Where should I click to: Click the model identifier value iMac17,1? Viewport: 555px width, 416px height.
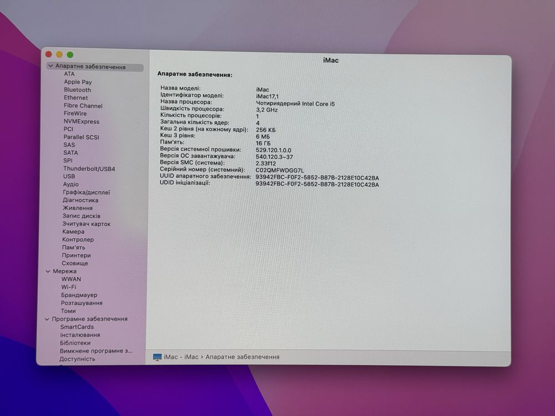click(x=268, y=96)
